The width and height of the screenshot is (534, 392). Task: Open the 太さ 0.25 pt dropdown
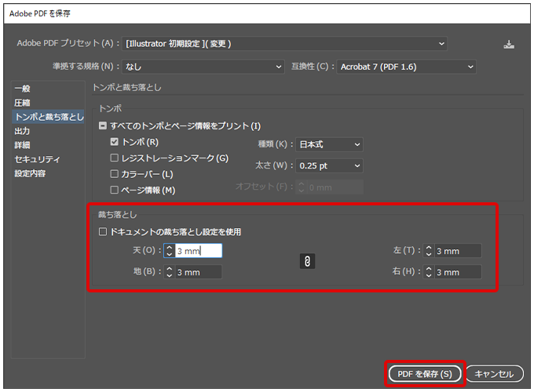[x=329, y=166]
